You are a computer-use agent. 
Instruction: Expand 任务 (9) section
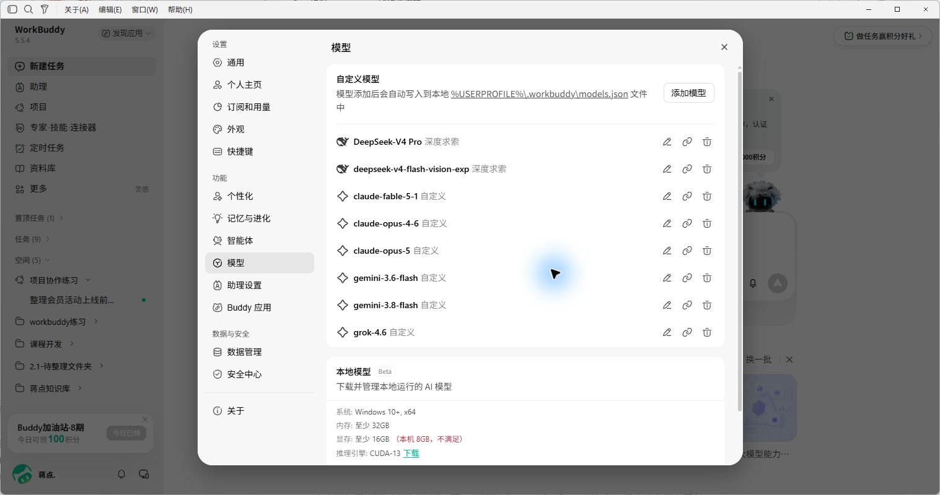(x=32, y=239)
